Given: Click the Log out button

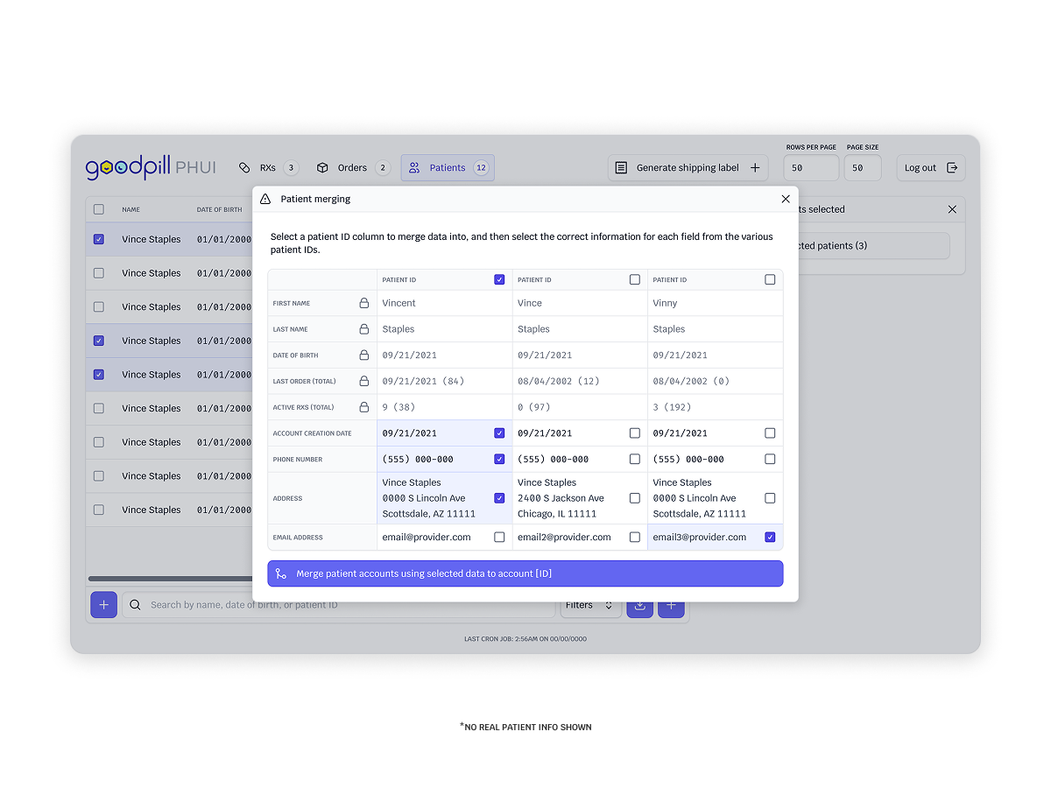Looking at the screenshot, I should (x=930, y=167).
